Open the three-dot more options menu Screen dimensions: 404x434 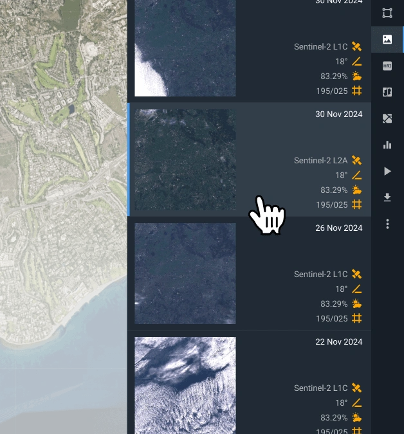(387, 224)
